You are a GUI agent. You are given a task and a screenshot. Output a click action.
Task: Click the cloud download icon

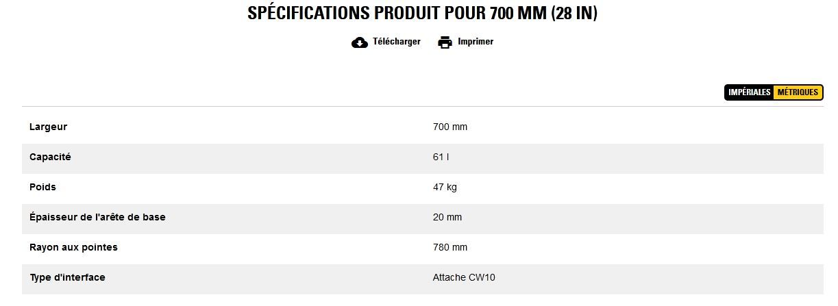tap(360, 42)
